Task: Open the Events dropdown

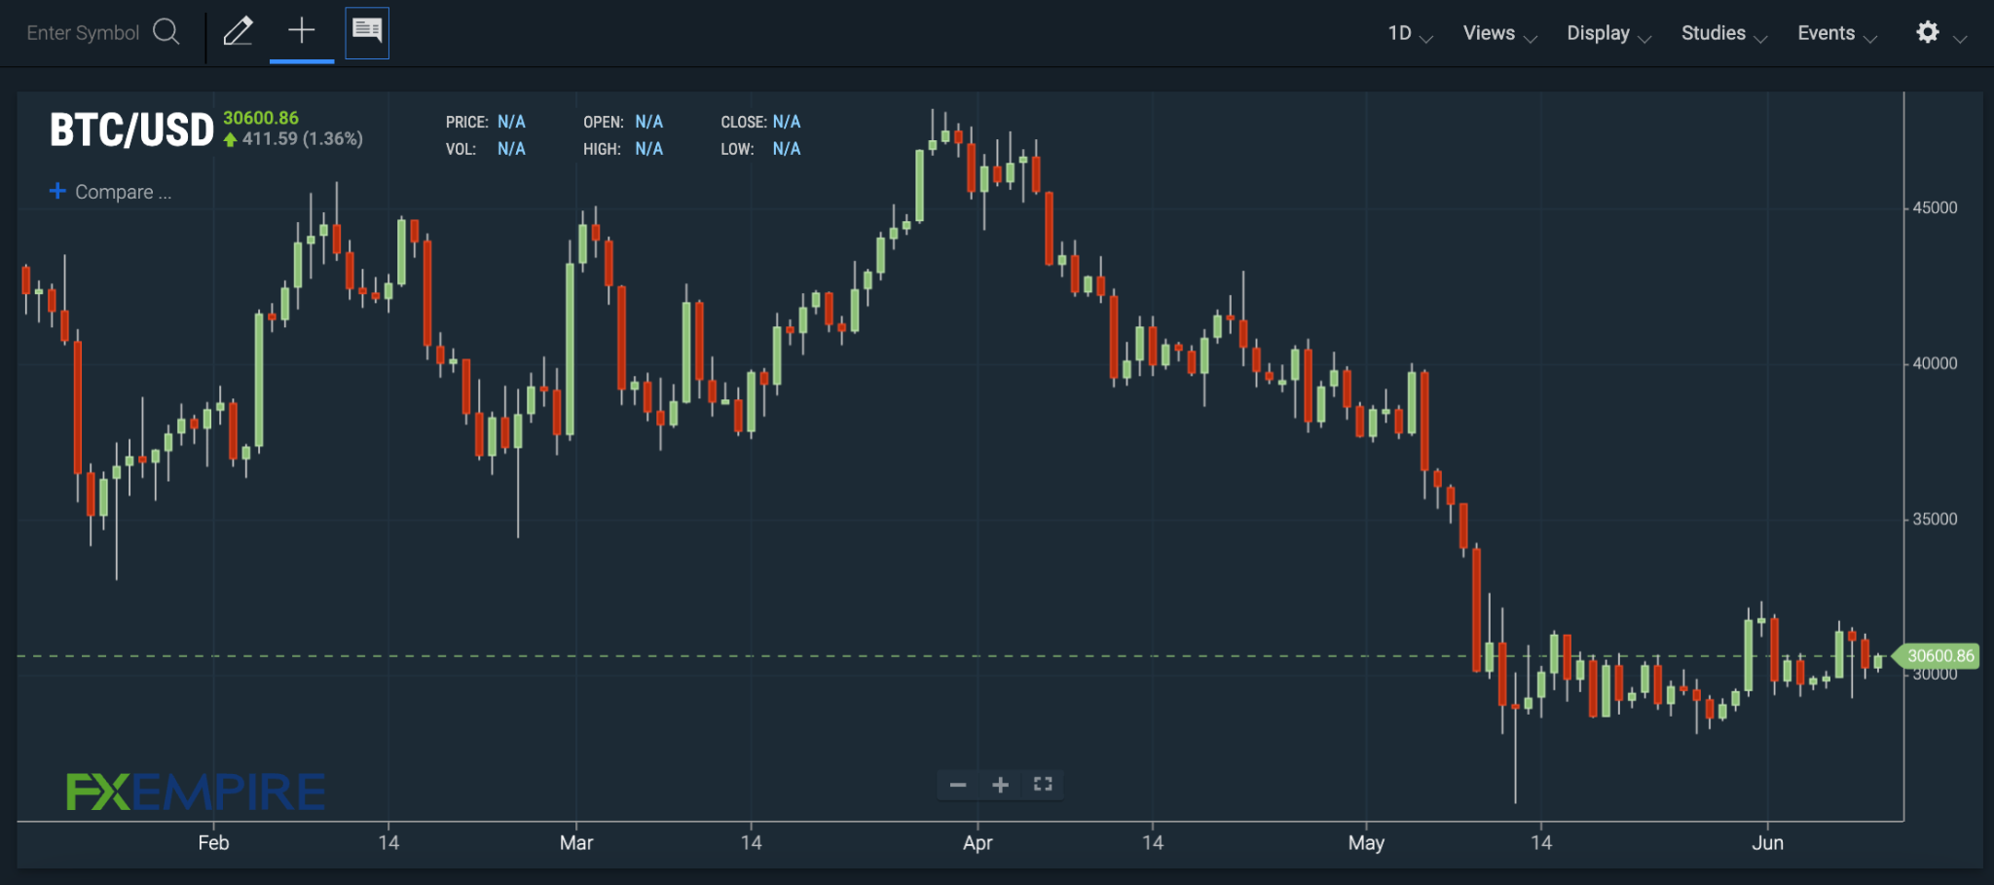Action: coord(1837,34)
